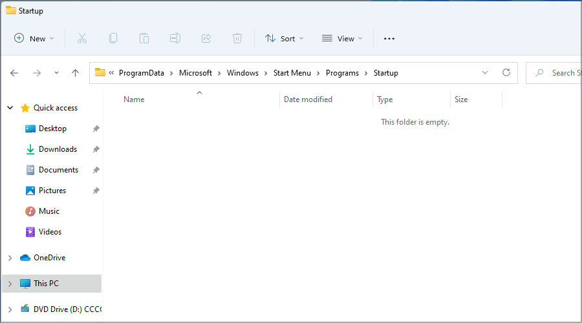Viewport: 582px width, 323px height.
Task: Click the Delete trash icon
Action: 237,39
